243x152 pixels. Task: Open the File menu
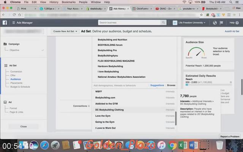(26, 2)
